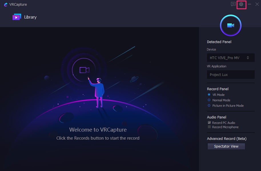Screen dimensions: 261x171
Task: Click the 'Click the Records button' hint text
Action: point(98,138)
